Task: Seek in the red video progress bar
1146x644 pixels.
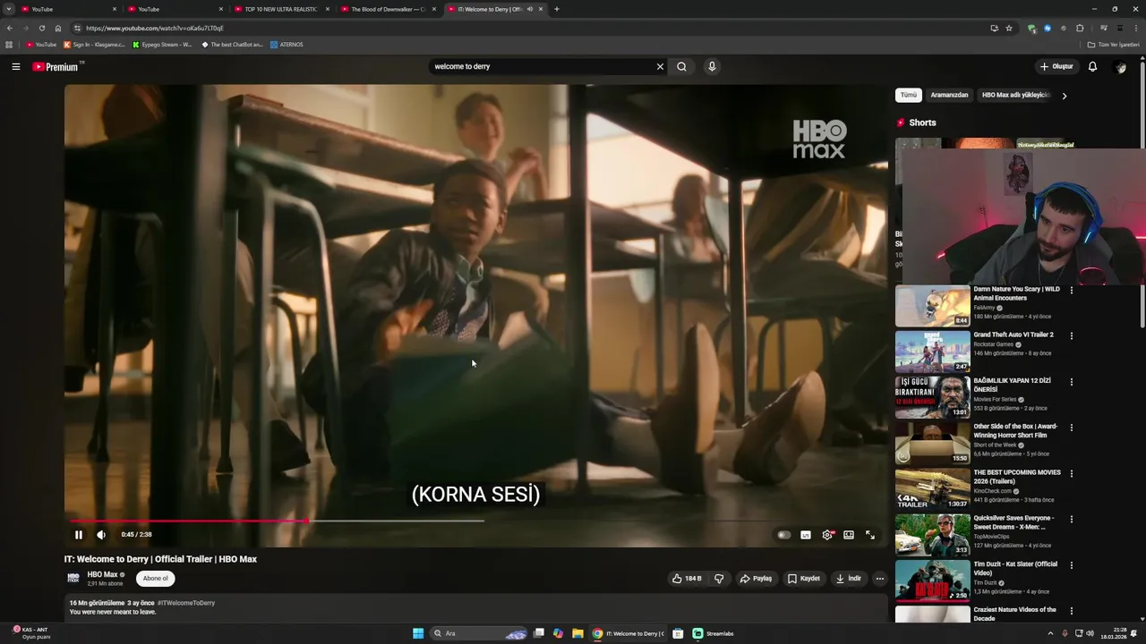Action: (x=478, y=521)
